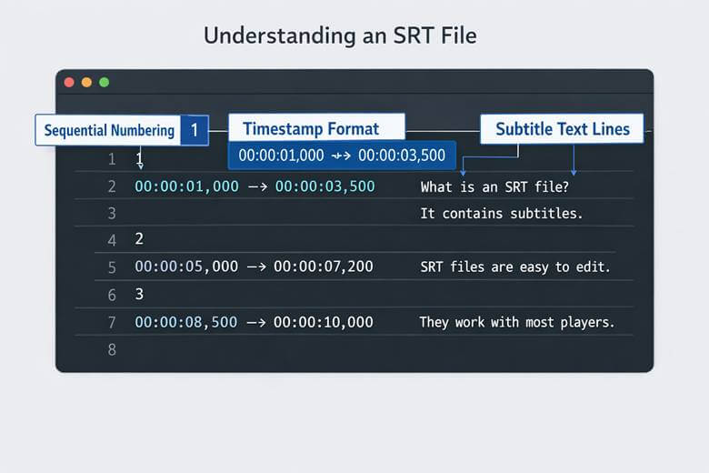This screenshot has height=473, width=709.
Task: Click empty line number 8 in gutter
Action: click(112, 349)
